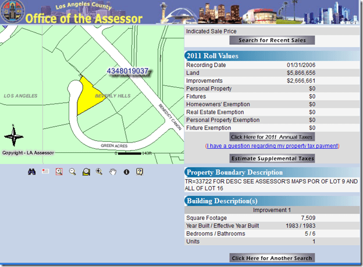Click Here for 2011 Annual Taxes button
The height and width of the screenshot is (267, 363).
(272, 137)
